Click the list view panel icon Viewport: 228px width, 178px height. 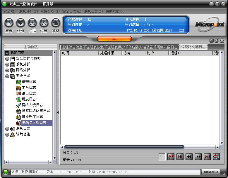coord(211,41)
